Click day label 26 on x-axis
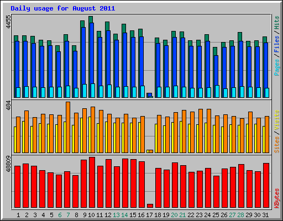The image size is (283, 221). [x=224, y=215]
